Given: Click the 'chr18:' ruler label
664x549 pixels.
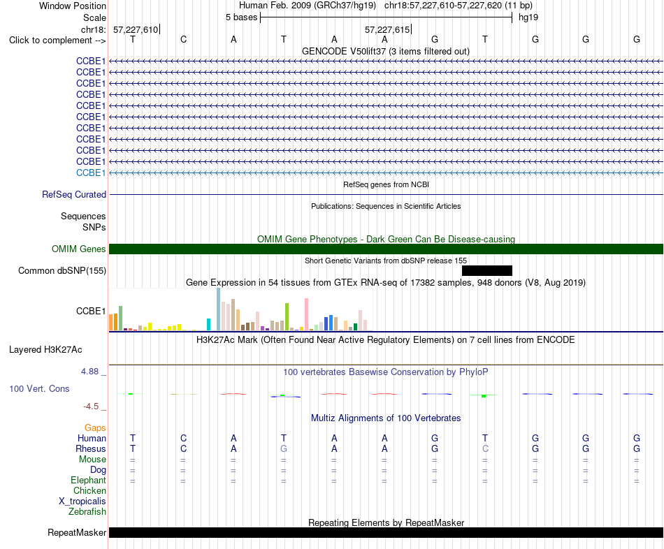Looking at the screenshot, I should 94,29.
